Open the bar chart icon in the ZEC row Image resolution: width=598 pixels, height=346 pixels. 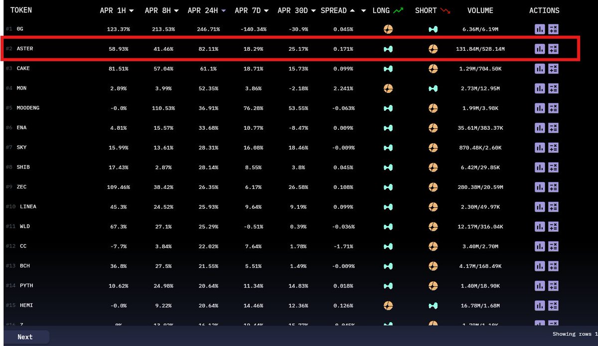point(540,187)
